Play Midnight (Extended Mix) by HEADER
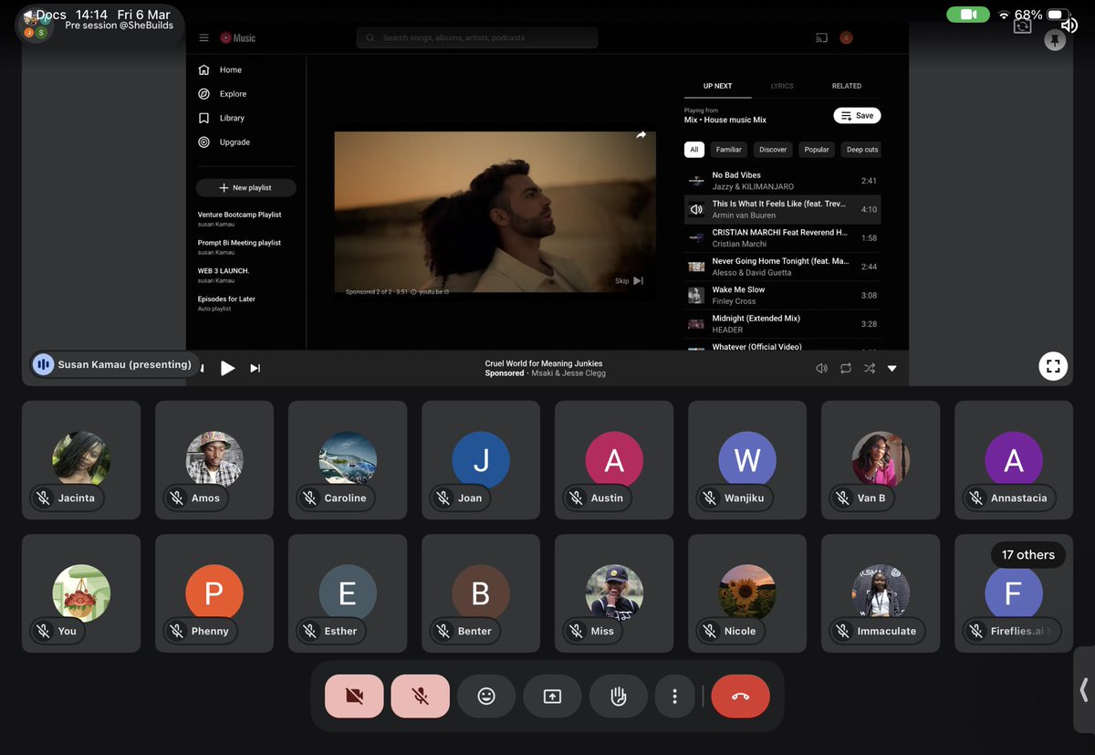Image resolution: width=1095 pixels, height=755 pixels. [783, 324]
